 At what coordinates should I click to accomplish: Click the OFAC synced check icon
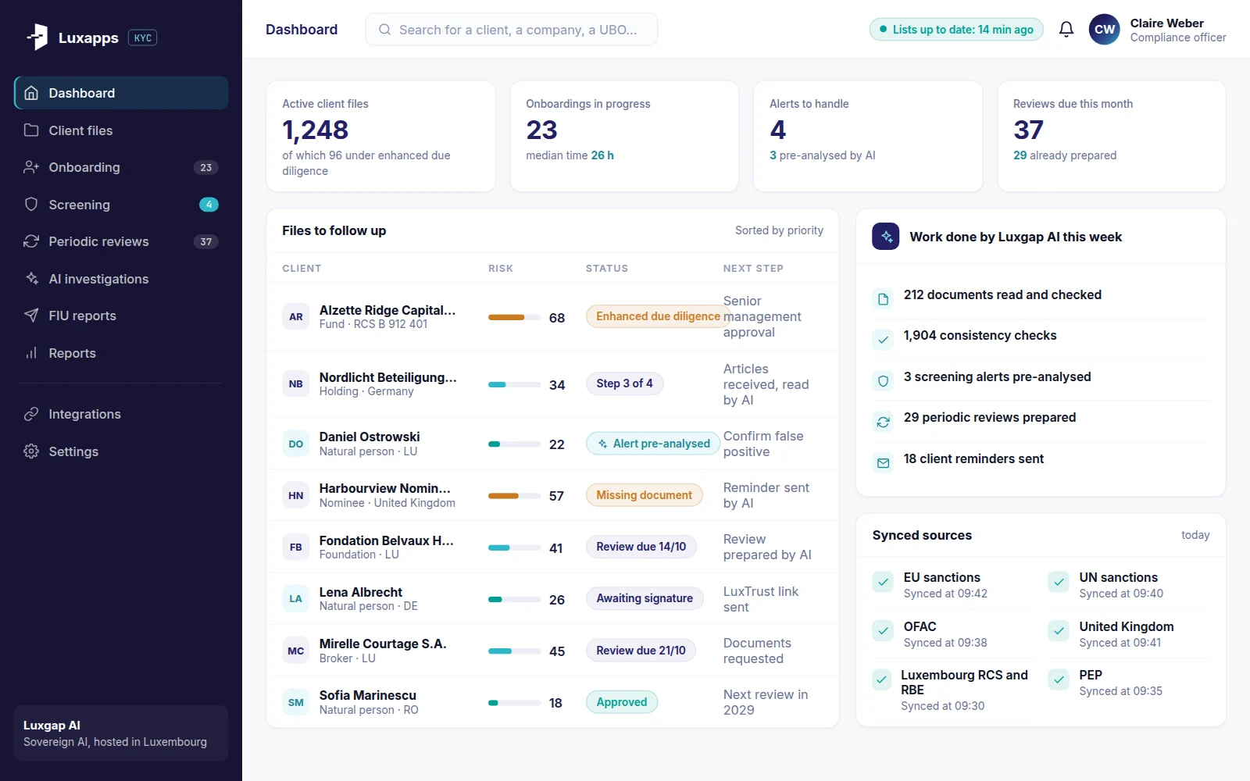coord(883,631)
